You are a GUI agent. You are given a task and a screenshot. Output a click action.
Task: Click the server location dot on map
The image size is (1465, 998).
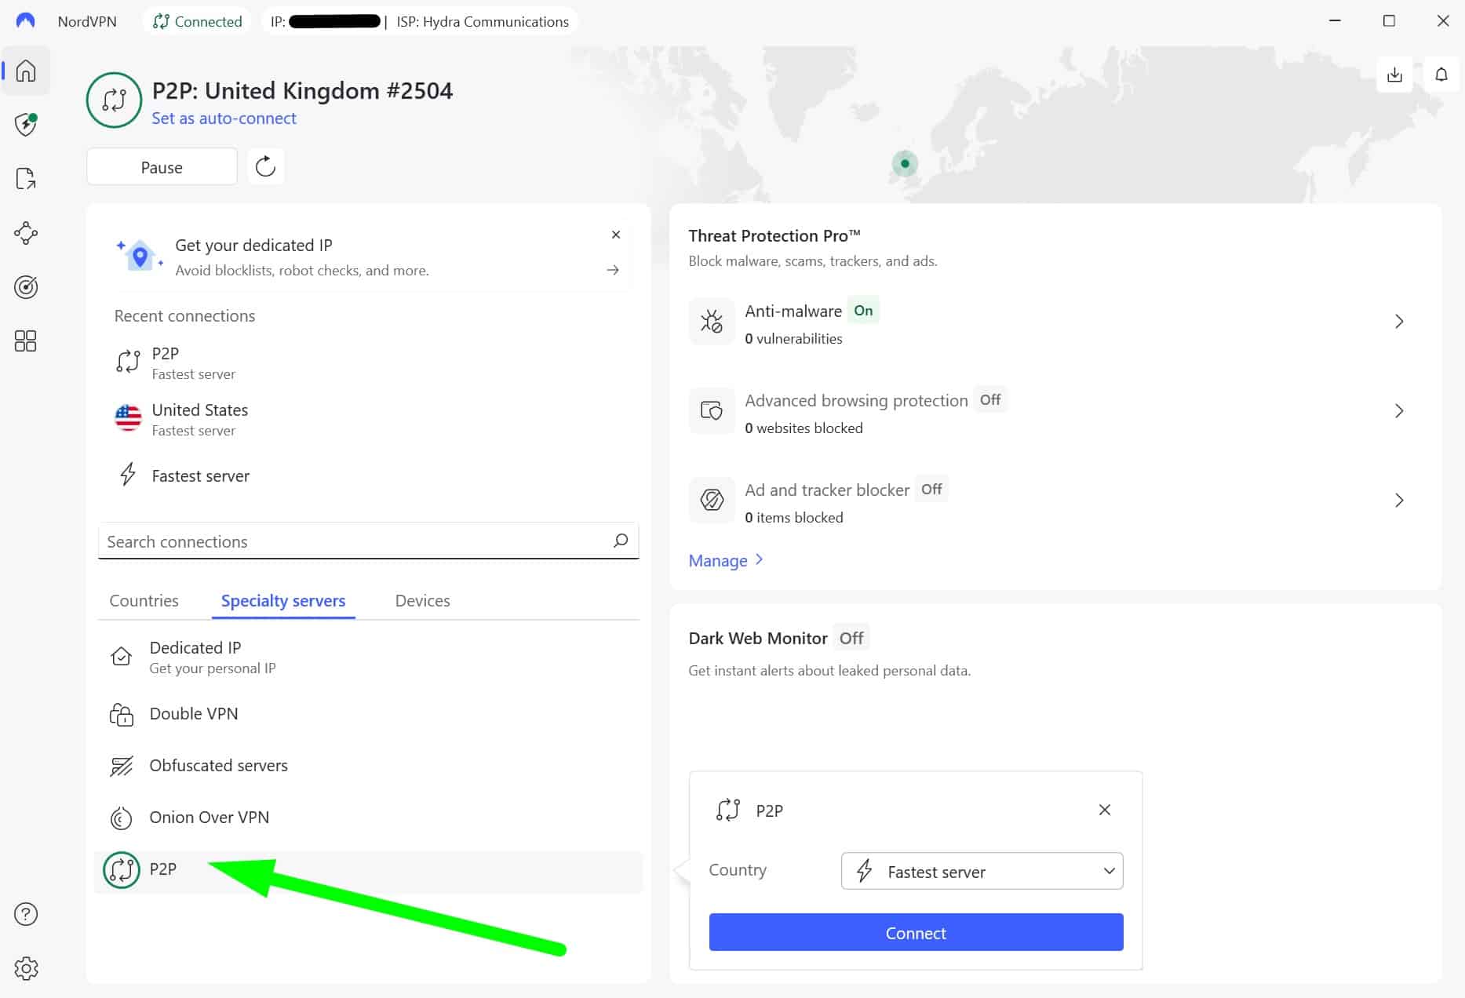point(905,164)
